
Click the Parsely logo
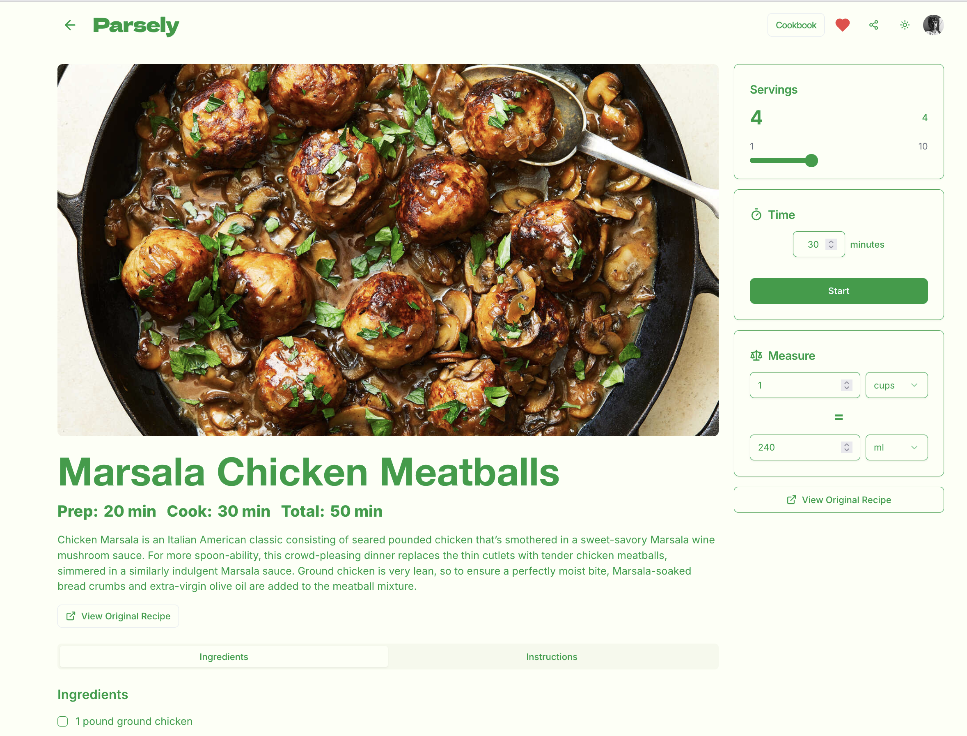tap(136, 25)
